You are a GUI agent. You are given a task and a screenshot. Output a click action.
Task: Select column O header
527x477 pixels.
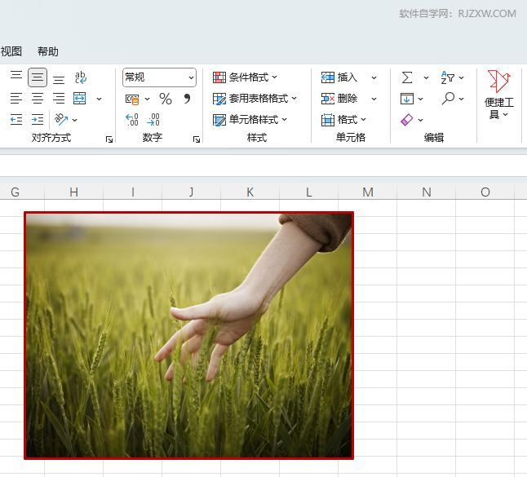tap(485, 192)
